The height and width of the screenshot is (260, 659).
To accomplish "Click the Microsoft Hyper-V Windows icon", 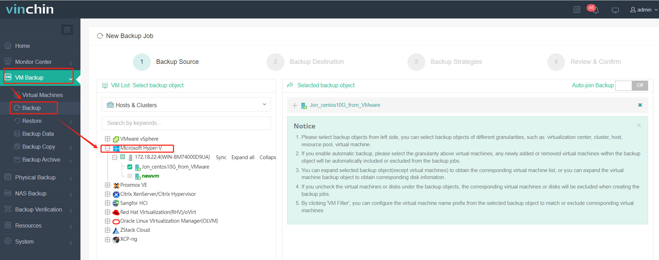I will [116, 148].
